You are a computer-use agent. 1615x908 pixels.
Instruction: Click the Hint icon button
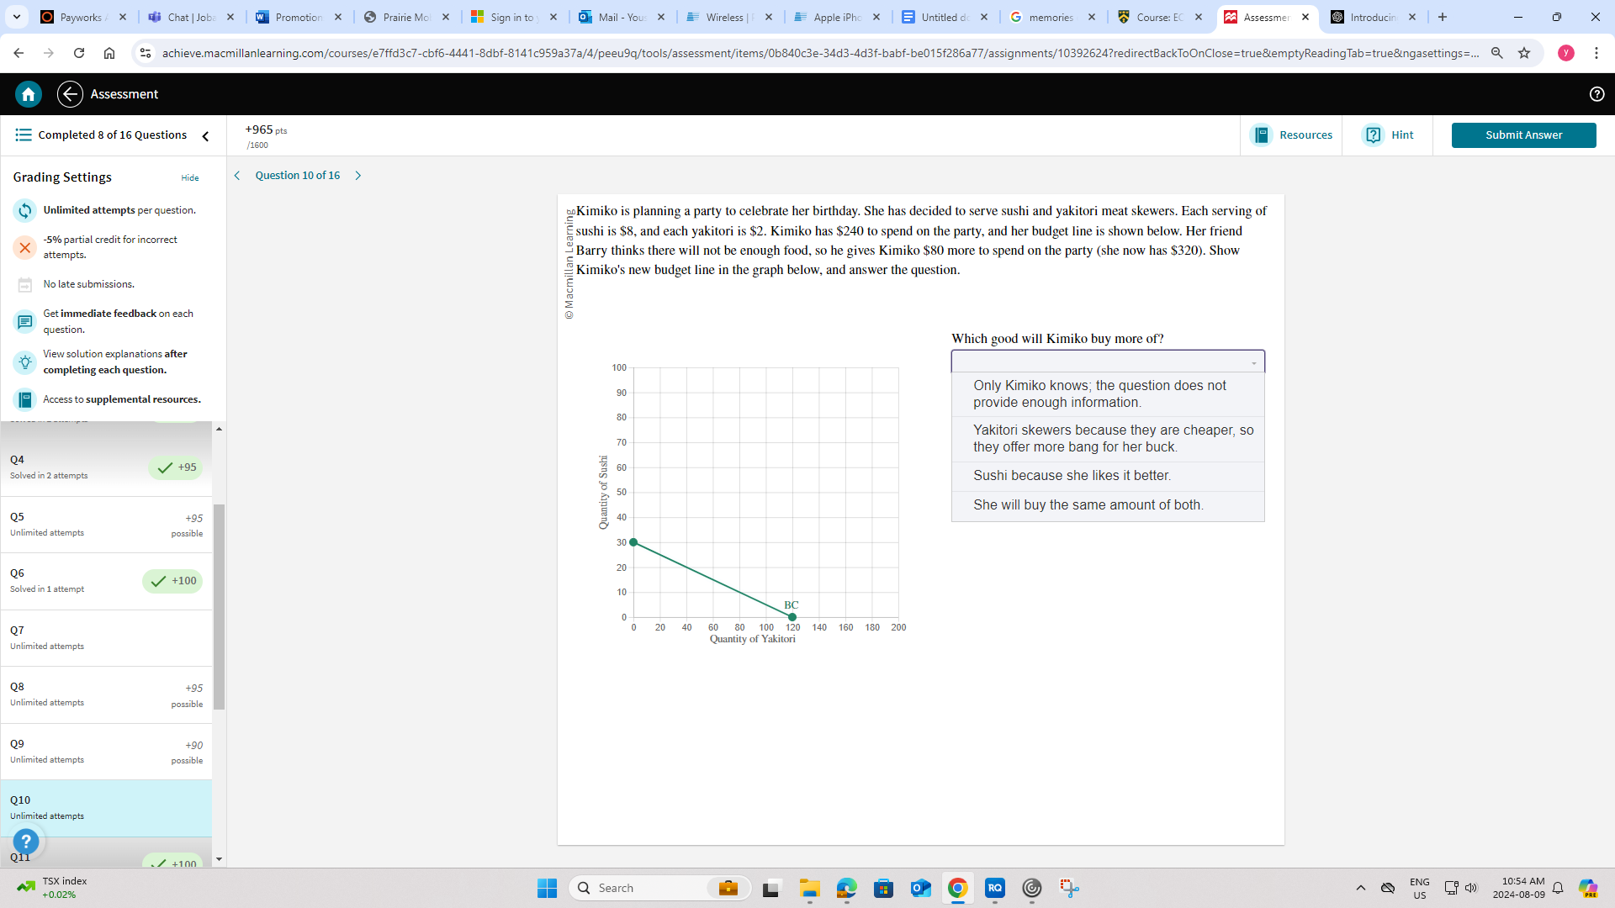pos(1373,135)
